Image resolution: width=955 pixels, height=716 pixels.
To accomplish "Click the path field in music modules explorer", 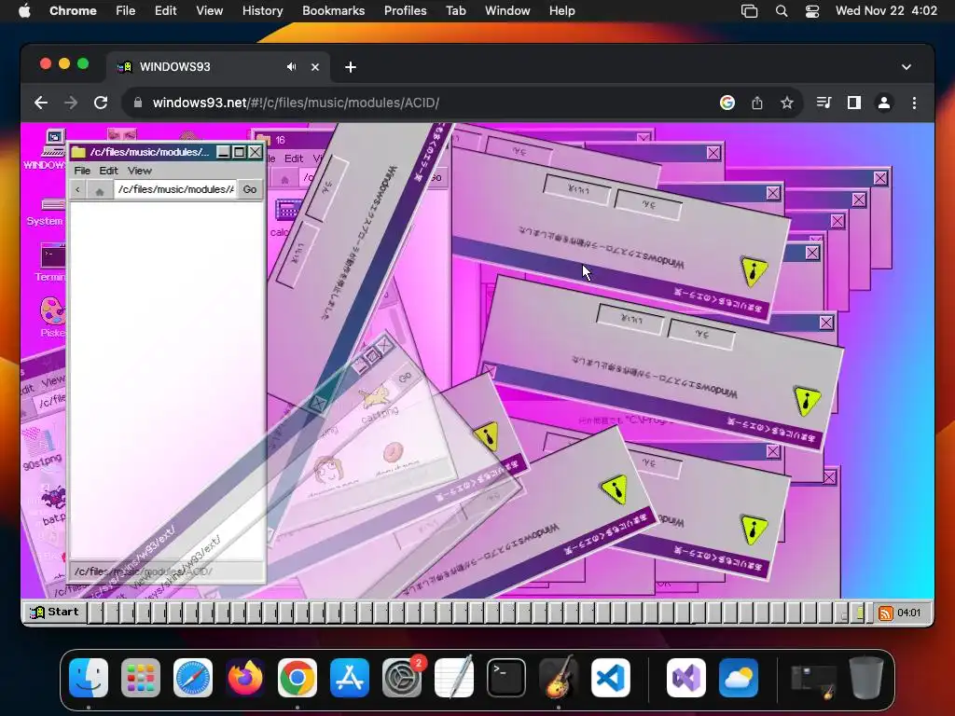I will [175, 189].
